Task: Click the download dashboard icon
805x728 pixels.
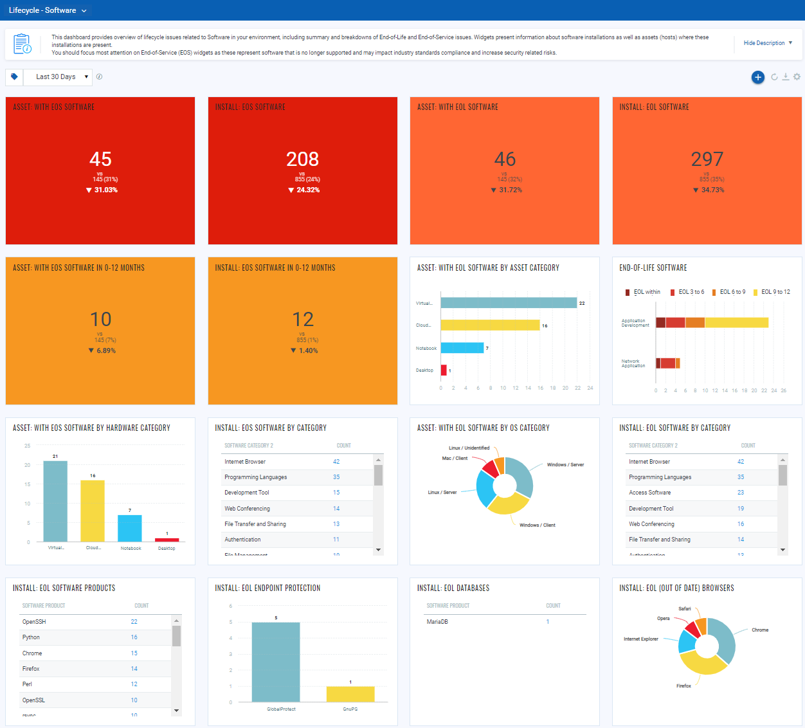Action: (x=785, y=77)
